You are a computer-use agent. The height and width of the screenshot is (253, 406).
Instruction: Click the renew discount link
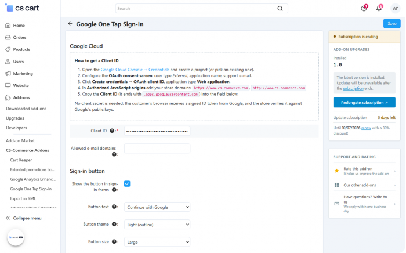(366, 128)
